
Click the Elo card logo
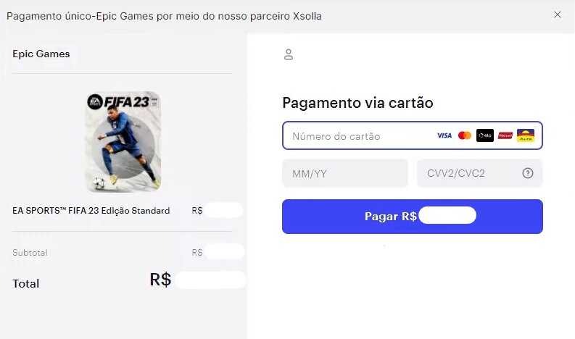[485, 135]
